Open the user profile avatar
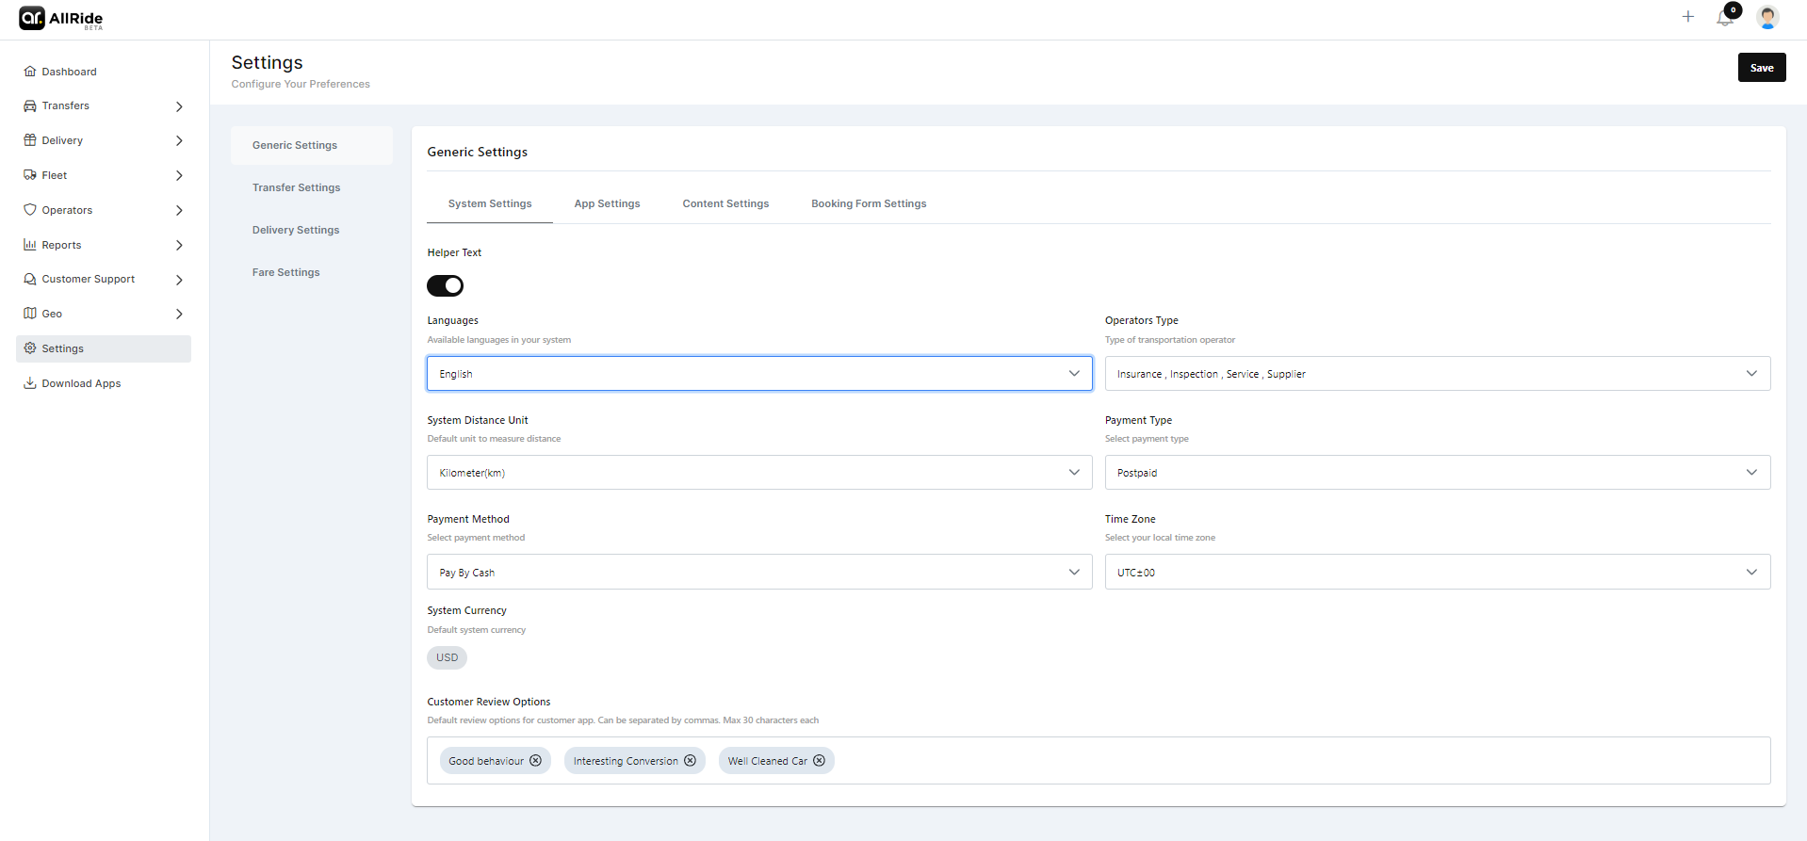Image resolution: width=1807 pixels, height=841 pixels. point(1767,17)
